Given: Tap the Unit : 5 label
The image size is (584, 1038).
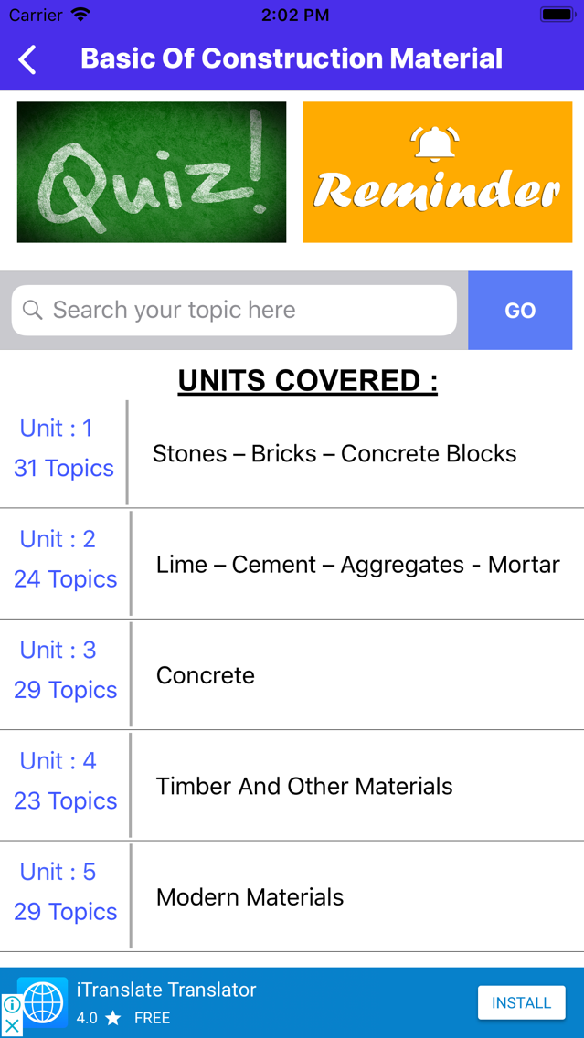Looking at the screenshot, I should coord(58,872).
